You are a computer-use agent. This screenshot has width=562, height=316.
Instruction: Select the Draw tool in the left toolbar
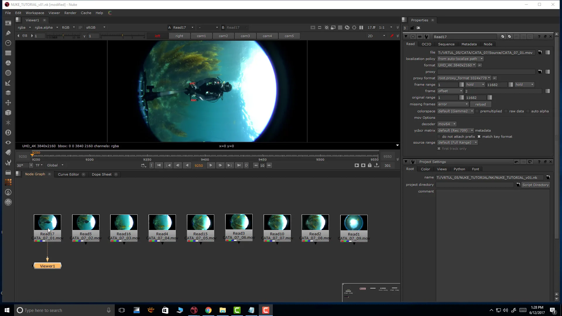(x=8, y=33)
